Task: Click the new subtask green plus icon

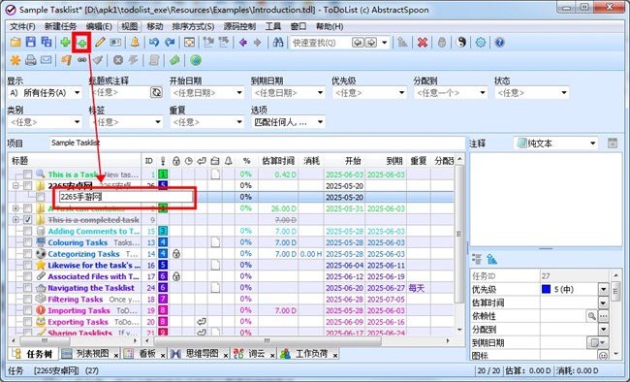Action: [x=81, y=43]
